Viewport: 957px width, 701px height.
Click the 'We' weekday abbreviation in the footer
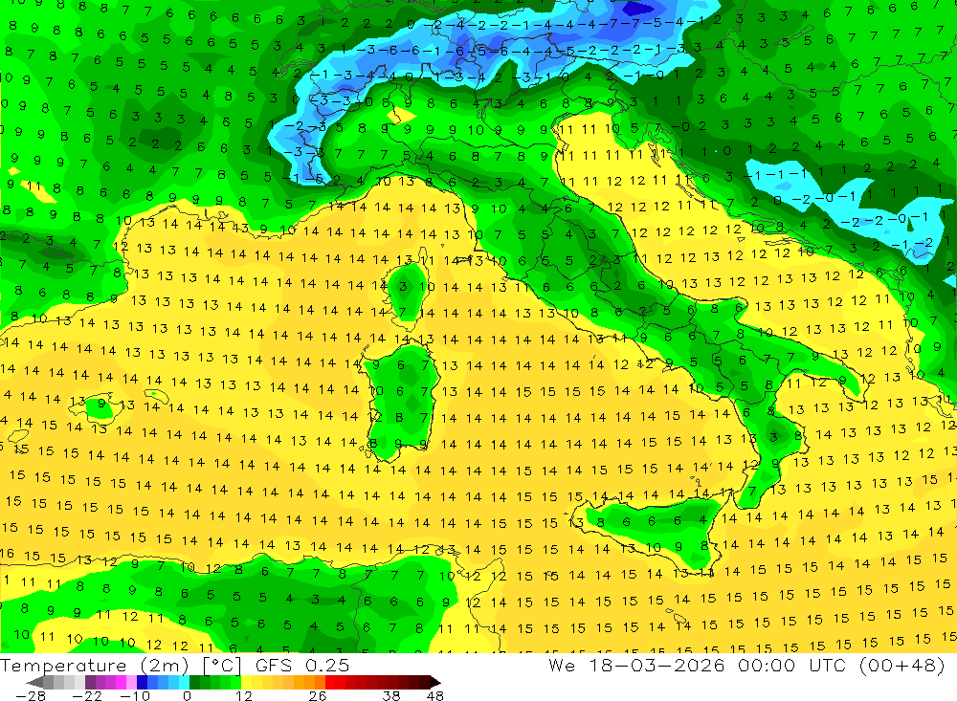pyautogui.click(x=562, y=665)
